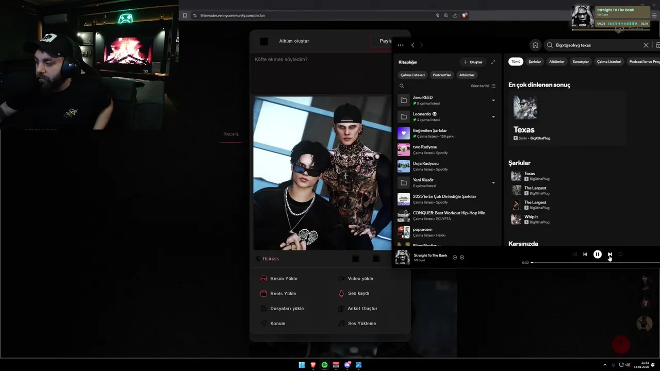Open Windows Start menu

[x=302, y=365]
